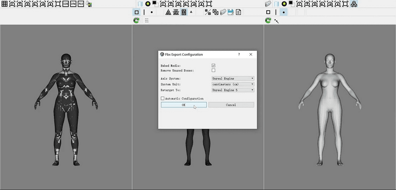Open black/white color swatch in middle toolbar
This screenshot has height=190, width=396.
[156, 4]
